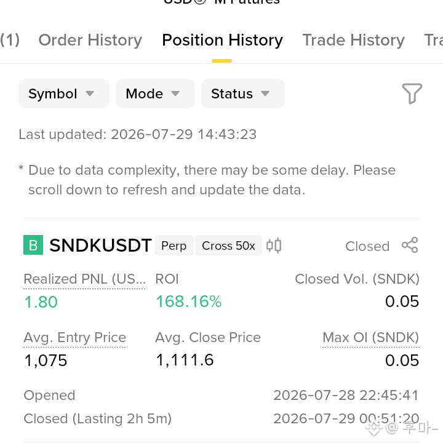
Task: Open the filter funnel icon
Action: click(x=412, y=94)
